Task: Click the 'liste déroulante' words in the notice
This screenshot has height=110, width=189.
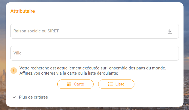Action: click(x=105, y=73)
